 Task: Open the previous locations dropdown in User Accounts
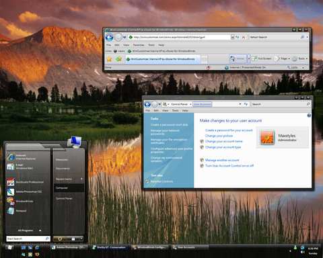pos(240,104)
